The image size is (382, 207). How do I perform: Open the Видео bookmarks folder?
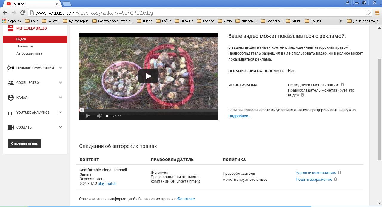[145, 21]
